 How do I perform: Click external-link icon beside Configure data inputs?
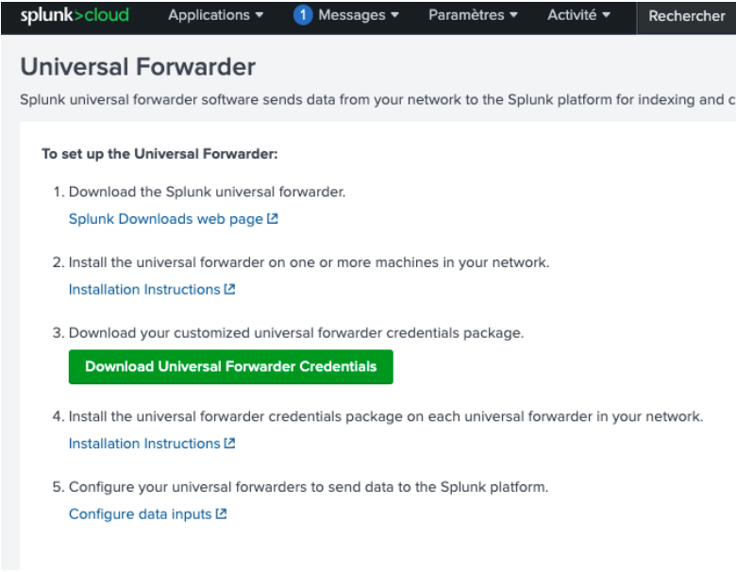pyautogui.click(x=222, y=514)
